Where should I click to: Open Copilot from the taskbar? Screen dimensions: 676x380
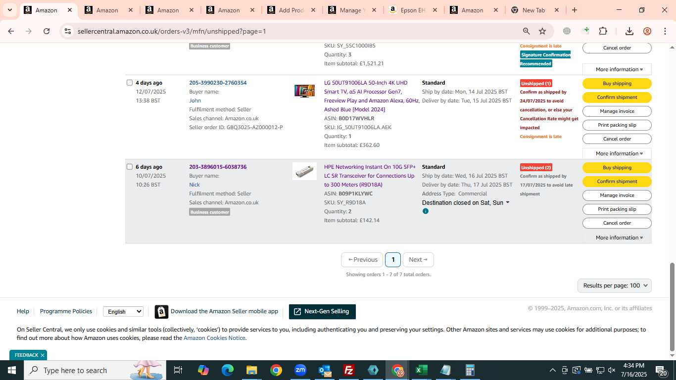203,370
